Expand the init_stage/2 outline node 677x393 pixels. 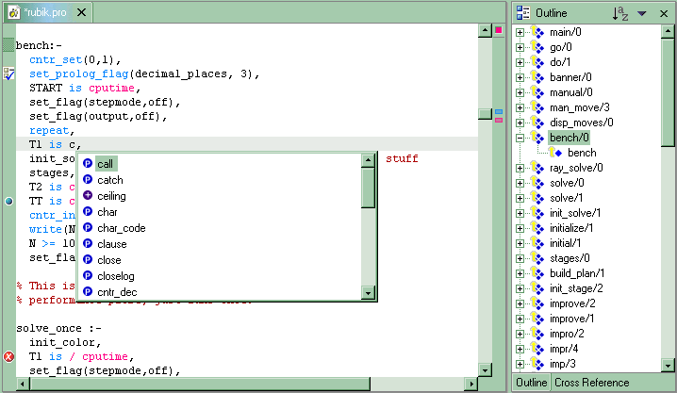click(x=520, y=288)
